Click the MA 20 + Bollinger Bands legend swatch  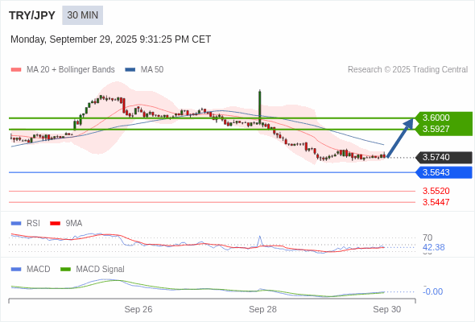pos(16,70)
